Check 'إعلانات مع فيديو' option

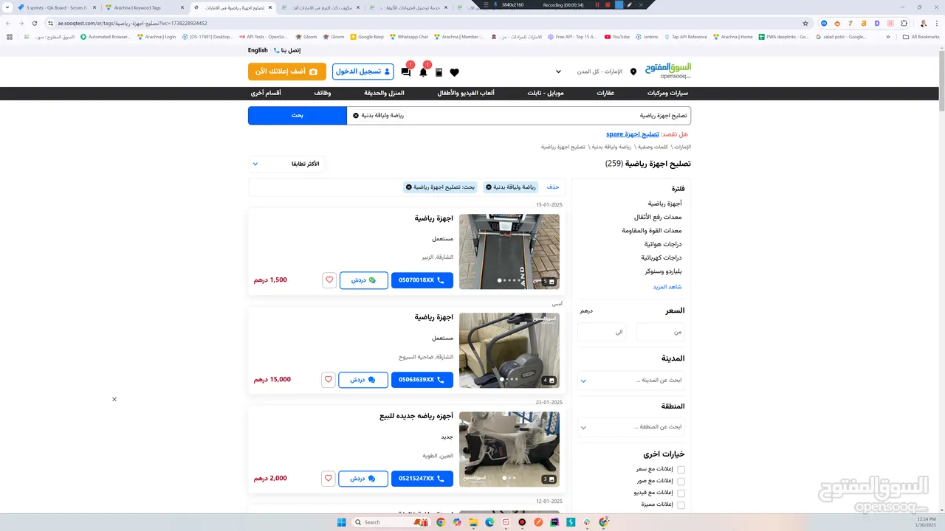pos(681,493)
